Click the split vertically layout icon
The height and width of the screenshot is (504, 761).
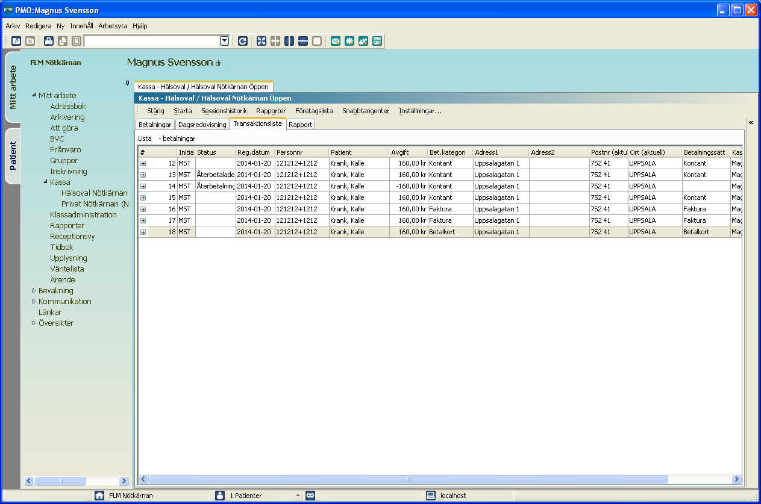[289, 41]
